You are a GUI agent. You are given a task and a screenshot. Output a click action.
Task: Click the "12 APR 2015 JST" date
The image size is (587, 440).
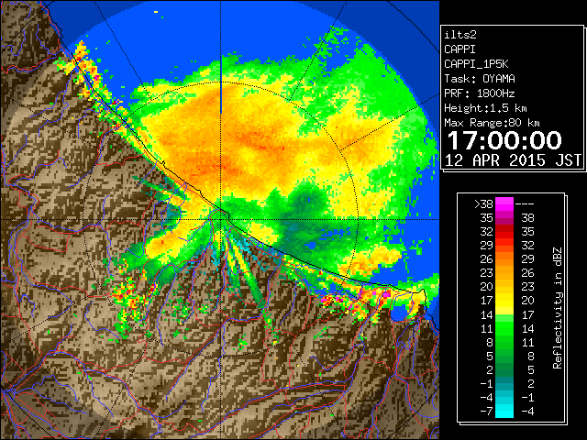tap(513, 160)
